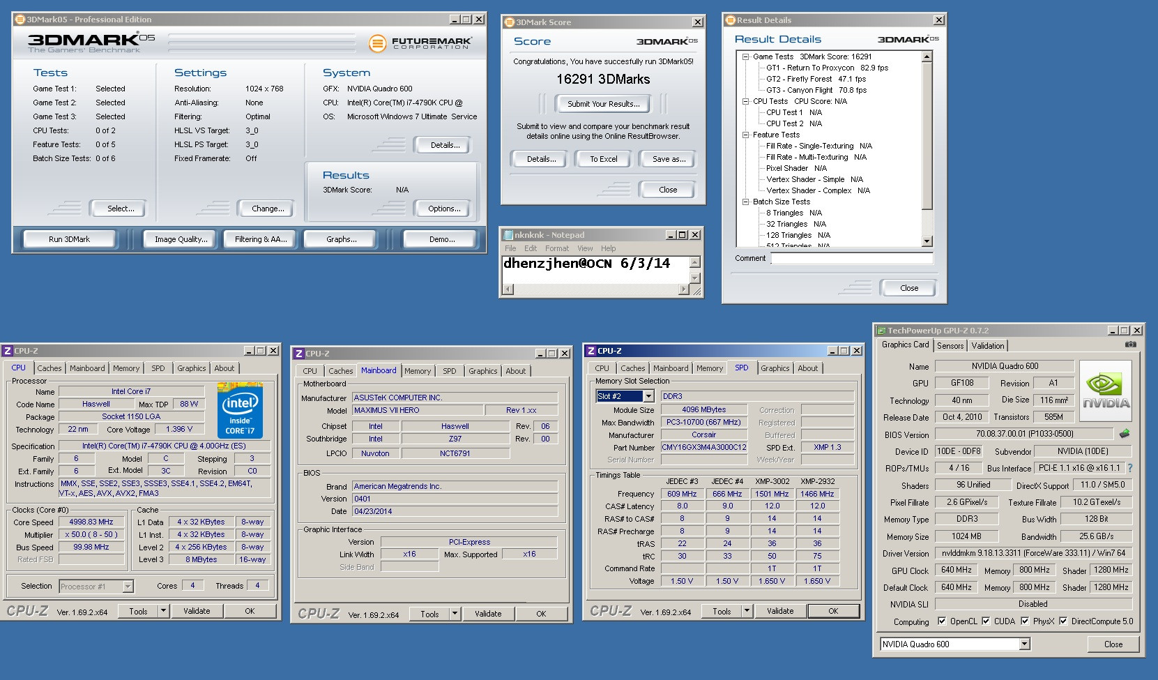The width and height of the screenshot is (1158, 680).
Task: Open the NVIDIA Quadro 600 GPU dropdown
Action: pyautogui.click(x=1024, y=644)
